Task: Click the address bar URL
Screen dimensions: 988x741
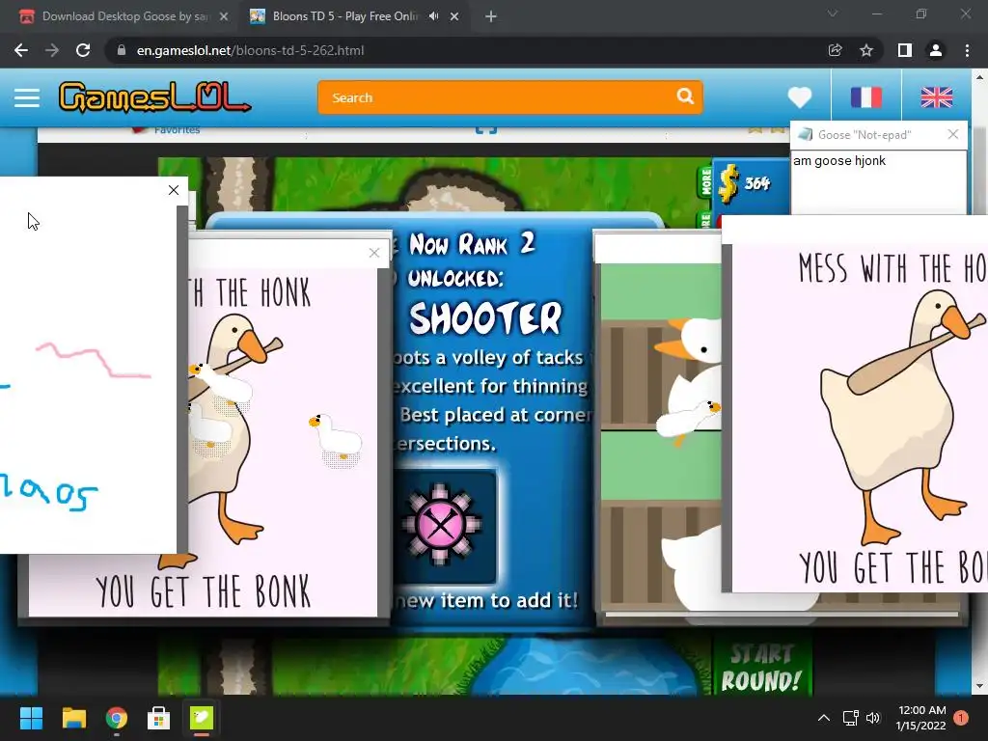Action: click(x=250, y=50)
